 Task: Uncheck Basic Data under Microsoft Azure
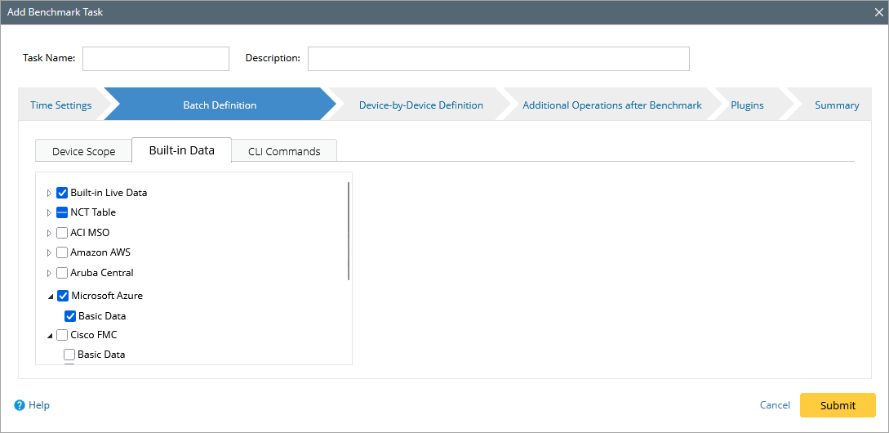coord(70,316)
